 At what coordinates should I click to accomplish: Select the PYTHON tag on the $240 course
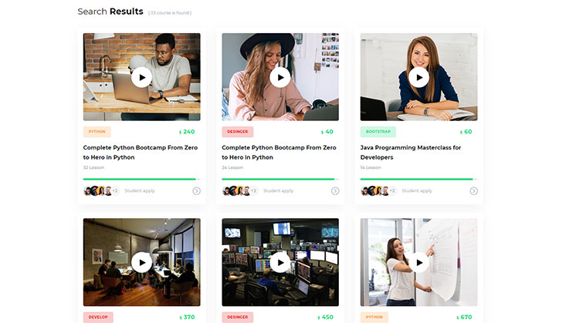tap(97, 132)
